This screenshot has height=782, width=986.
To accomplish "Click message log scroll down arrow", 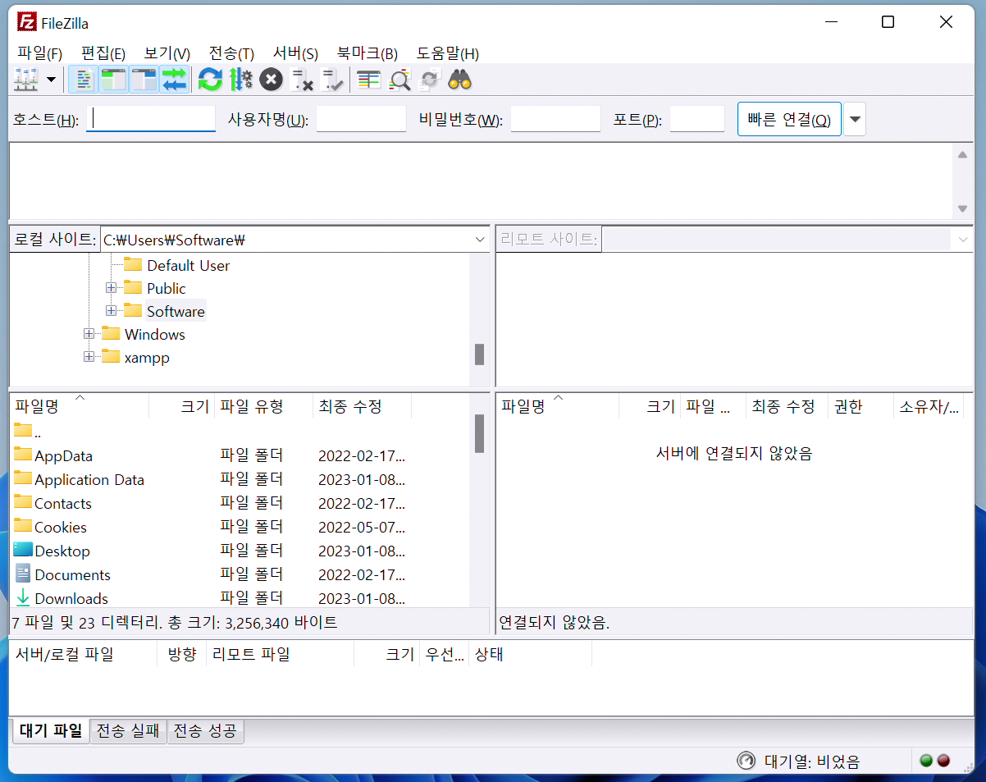I will coord(962,209).
